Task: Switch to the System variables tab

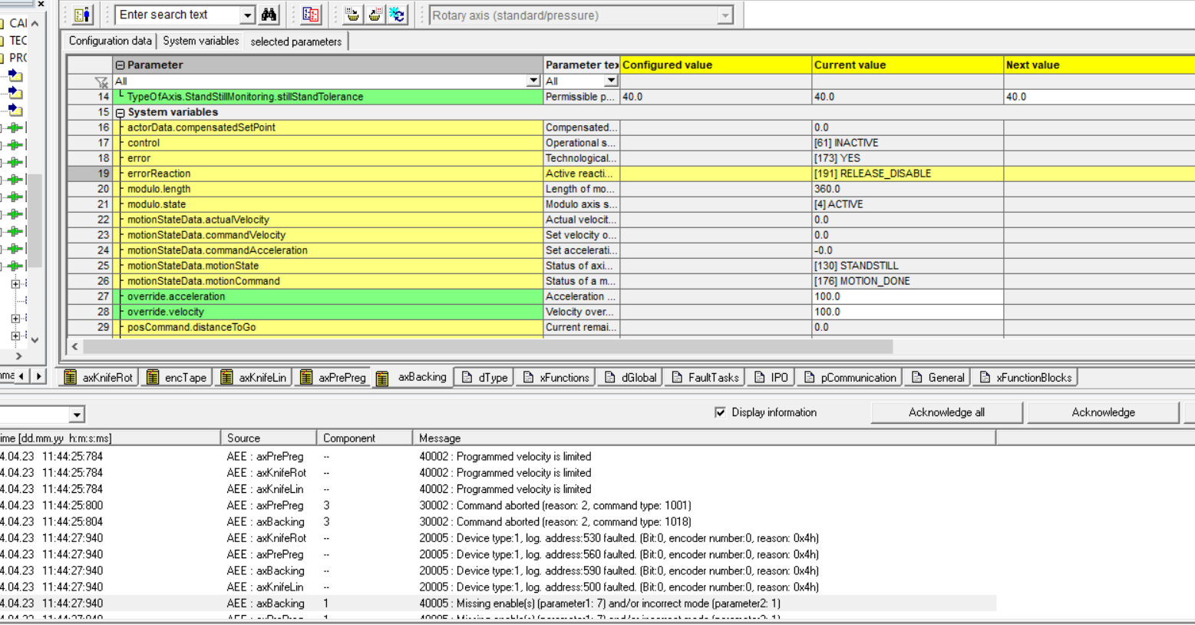Action: click(x=200, y=41)
